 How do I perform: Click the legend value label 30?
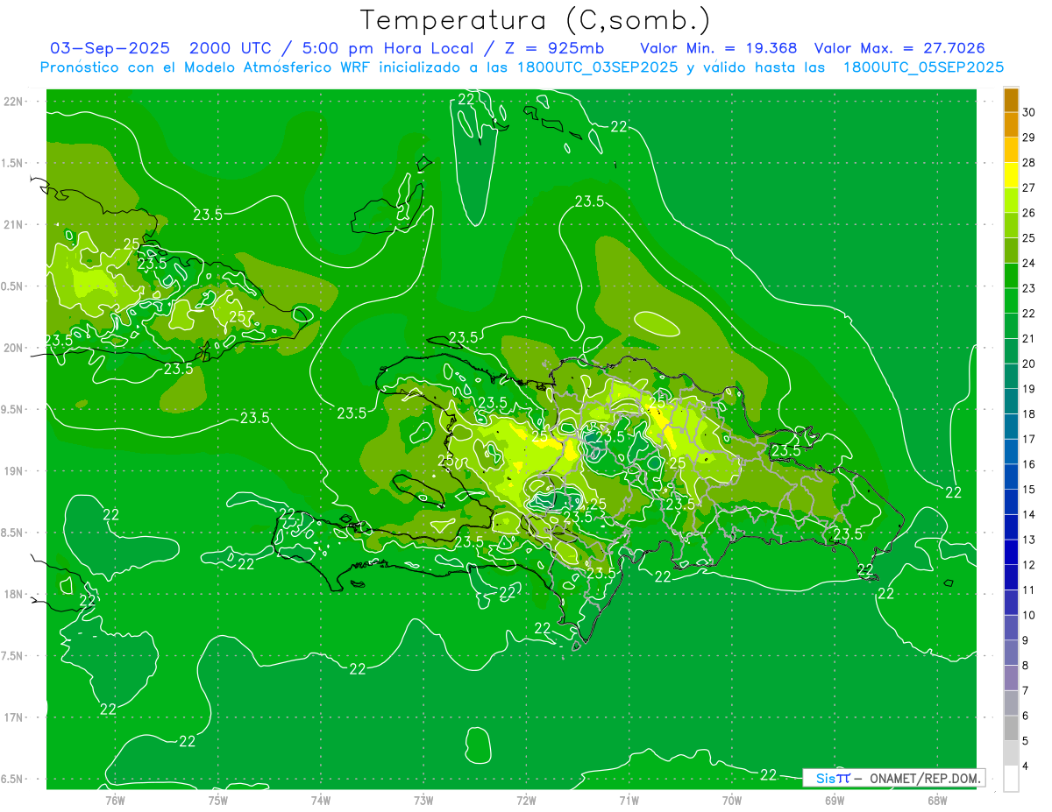coord(1029,112)
